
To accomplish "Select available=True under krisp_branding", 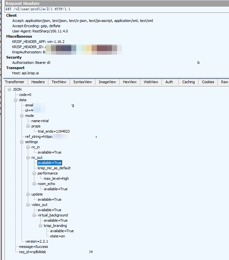I will point(62,231).
